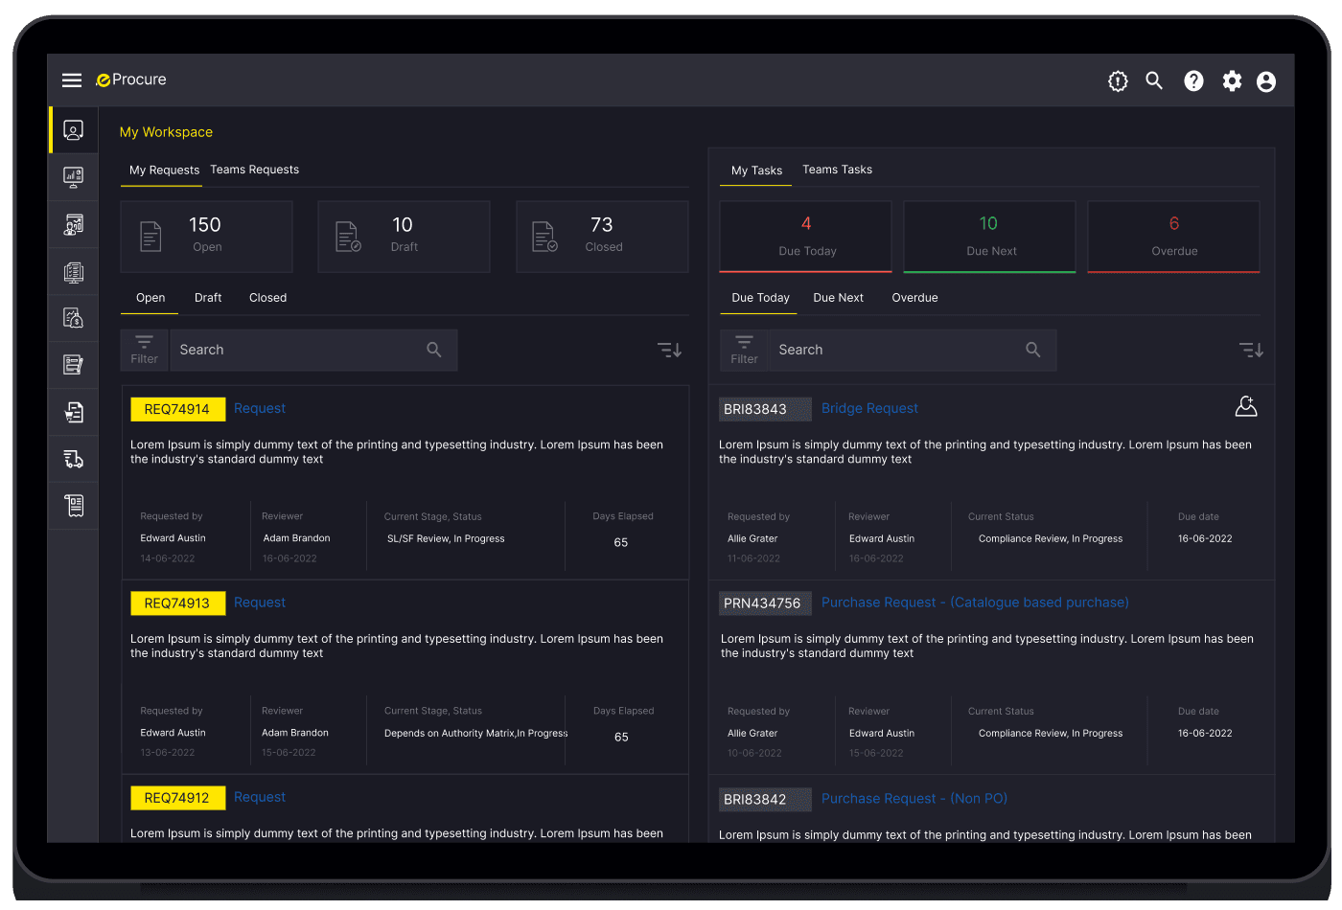Switch to My Requests tab

pyautogui.click(x=164, y=171)
